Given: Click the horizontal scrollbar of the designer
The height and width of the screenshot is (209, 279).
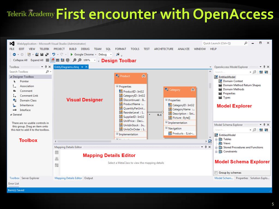Looking at the screenshot, I should coord(84,142).
